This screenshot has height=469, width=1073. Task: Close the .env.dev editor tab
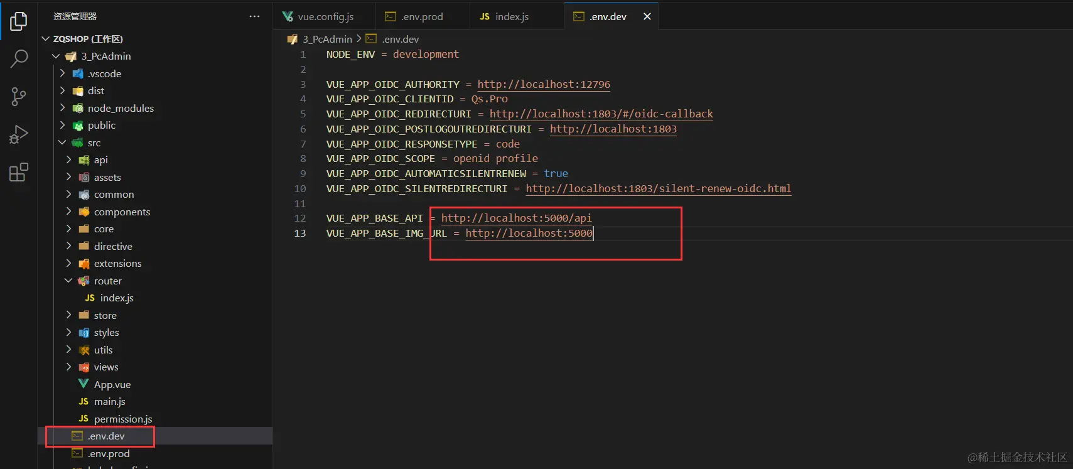[x=647, y=16]
